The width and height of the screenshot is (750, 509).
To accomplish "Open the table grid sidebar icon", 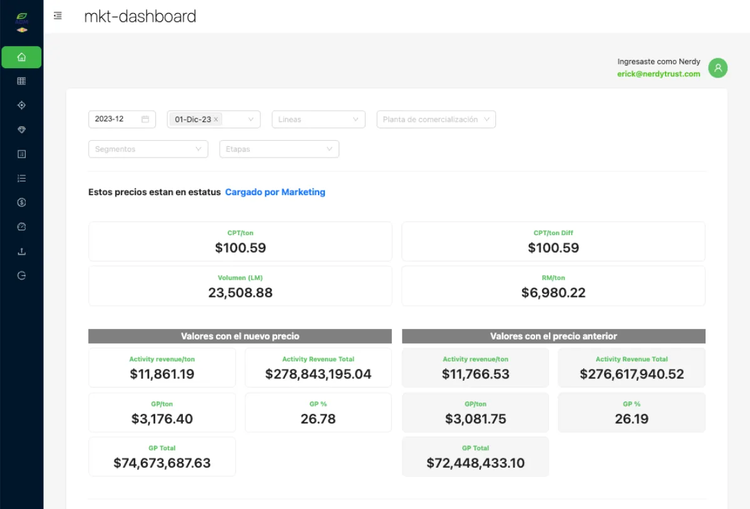I will [21, 81].
